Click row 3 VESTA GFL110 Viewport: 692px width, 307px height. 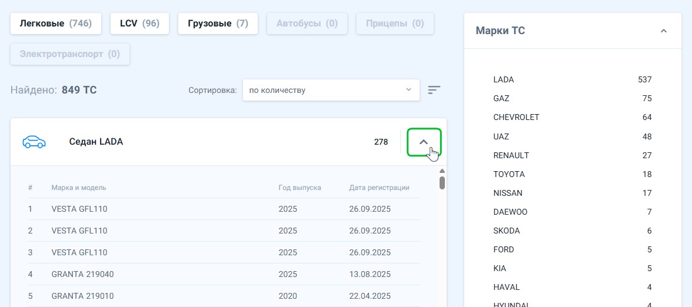pyautogui.click(x=224, y=253)
